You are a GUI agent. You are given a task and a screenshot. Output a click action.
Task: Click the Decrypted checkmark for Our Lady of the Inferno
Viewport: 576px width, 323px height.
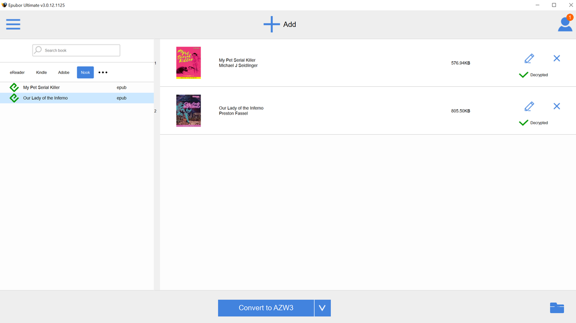tap(523, 123)
